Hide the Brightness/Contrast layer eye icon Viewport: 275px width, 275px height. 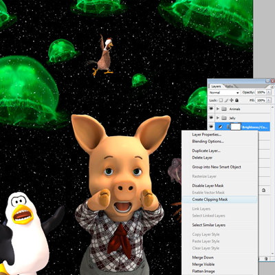point(211,126)
